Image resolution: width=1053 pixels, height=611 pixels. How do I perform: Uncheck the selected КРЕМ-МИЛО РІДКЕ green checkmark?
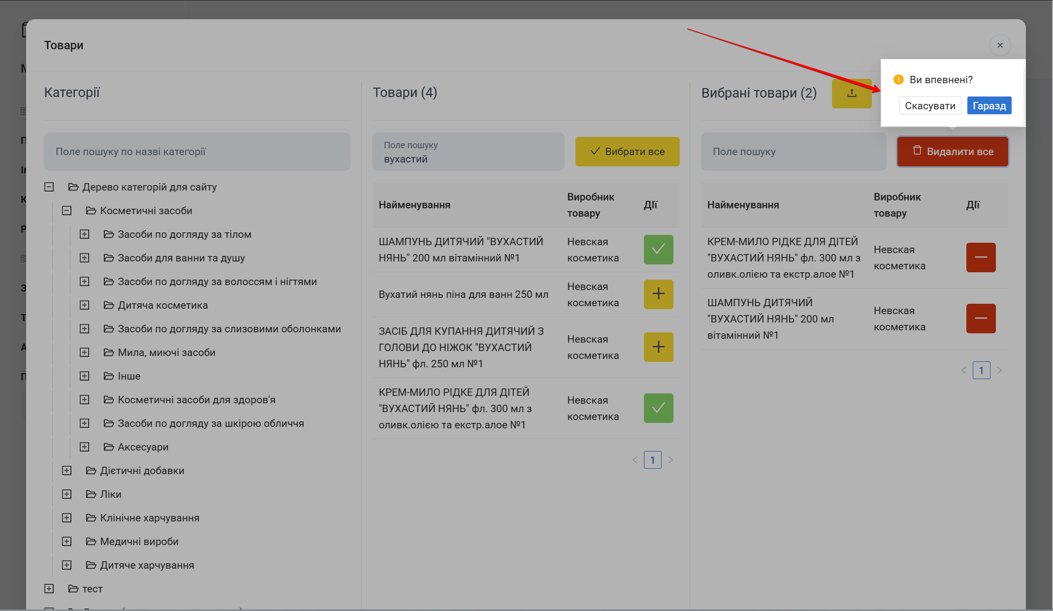[658, 408]
